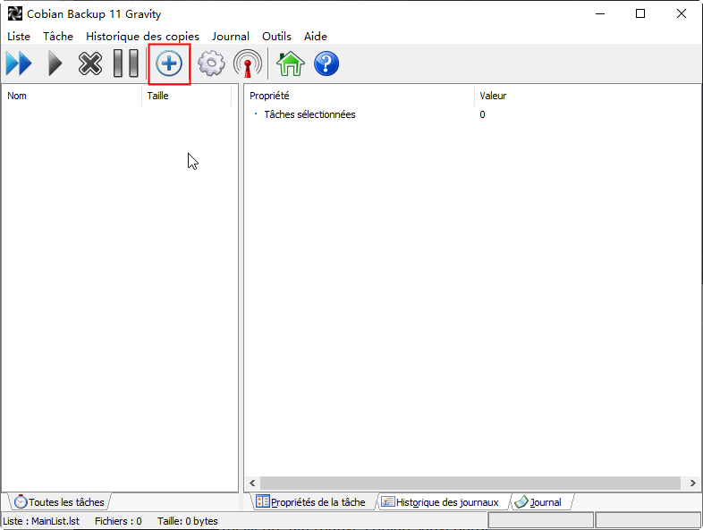703x530 pixels.
Task: Open help with blue question mark icon
Action: pyautogui.click(x=326, y=63)
